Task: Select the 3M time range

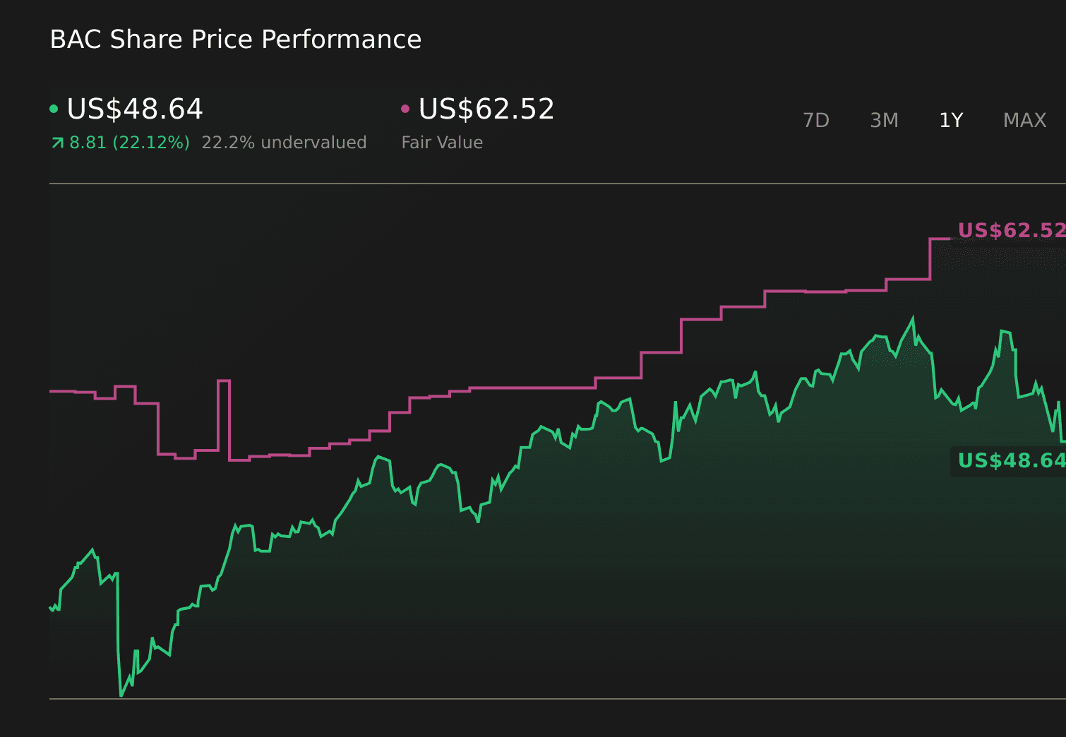Action: coord(884,121)
